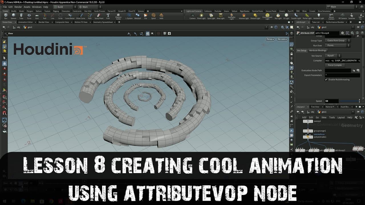This screenshot has width=365, height=205.
Task: Open the network editor Tools menu
Action: [332, 117]
